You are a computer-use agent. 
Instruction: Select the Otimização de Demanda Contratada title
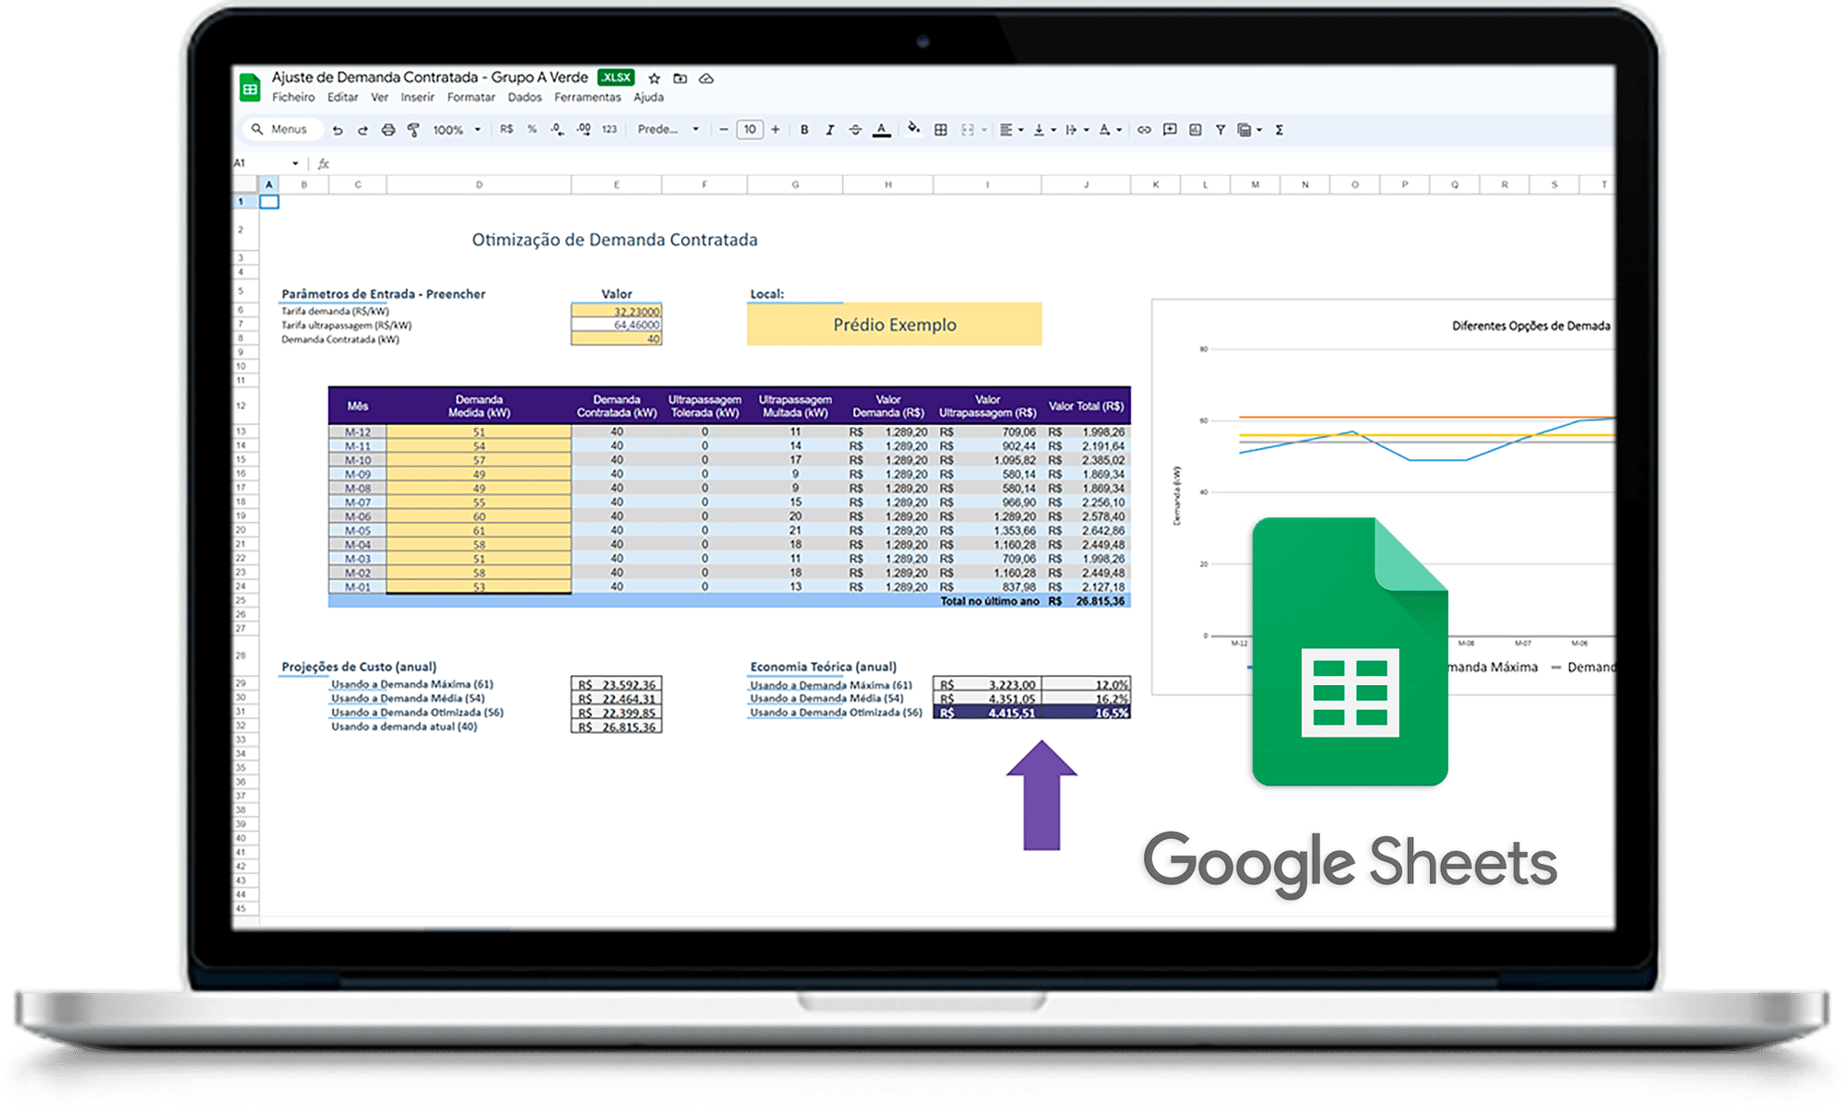pyautogui.click(x=614, y=240)
